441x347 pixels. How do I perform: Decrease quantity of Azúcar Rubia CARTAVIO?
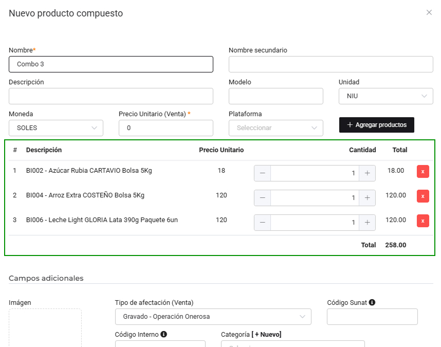[263, 173]
